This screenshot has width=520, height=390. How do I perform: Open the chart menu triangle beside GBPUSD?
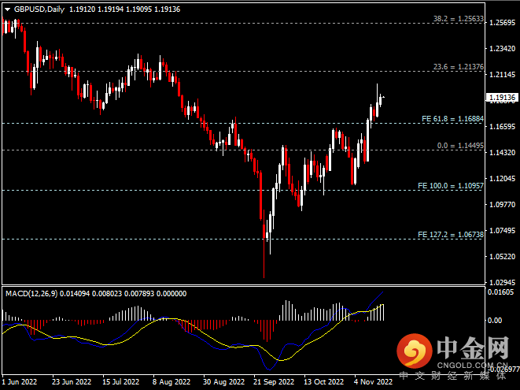pyautogui.click(x=7, y=9)
